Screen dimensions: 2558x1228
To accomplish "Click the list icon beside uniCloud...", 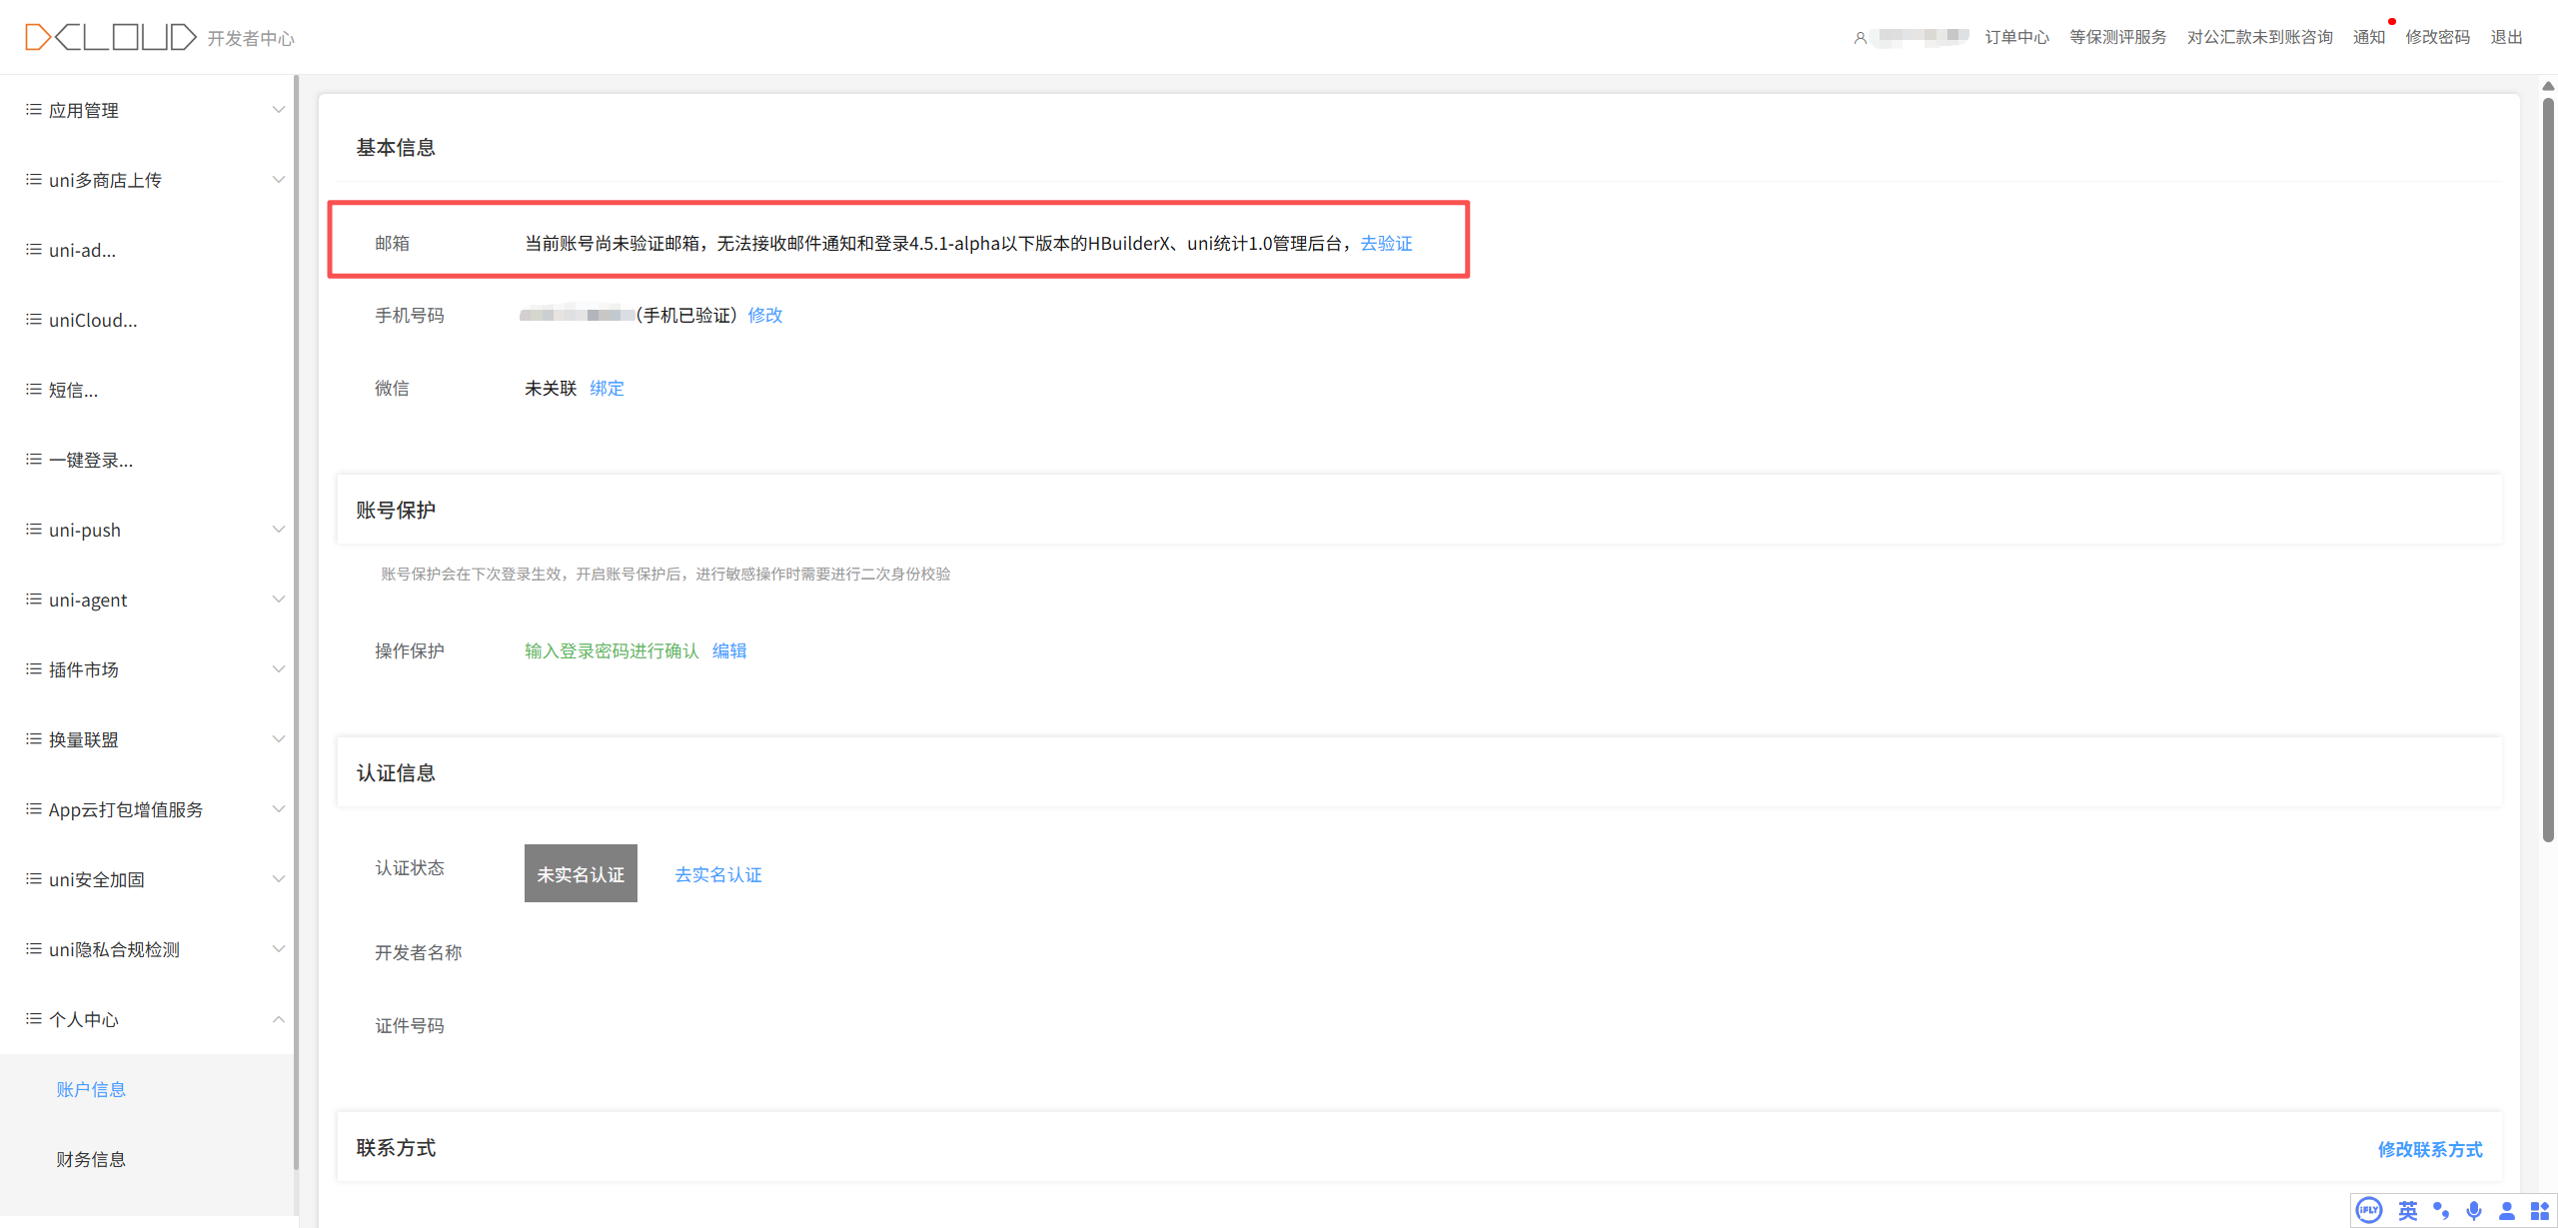I will 34,320.
